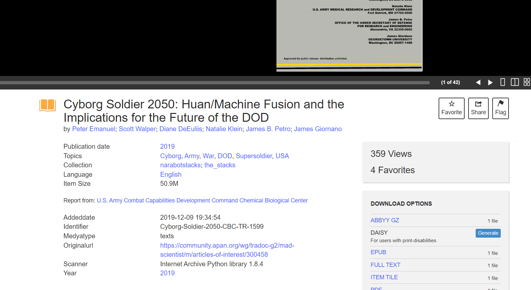Download the FULL TEXT file
The image size is (531, 290).
tap(386, 265)
